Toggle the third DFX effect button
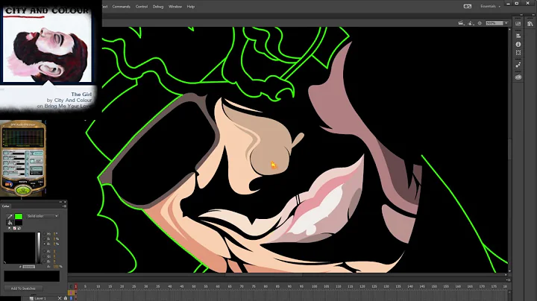The image size is (537, 301). 6,163
